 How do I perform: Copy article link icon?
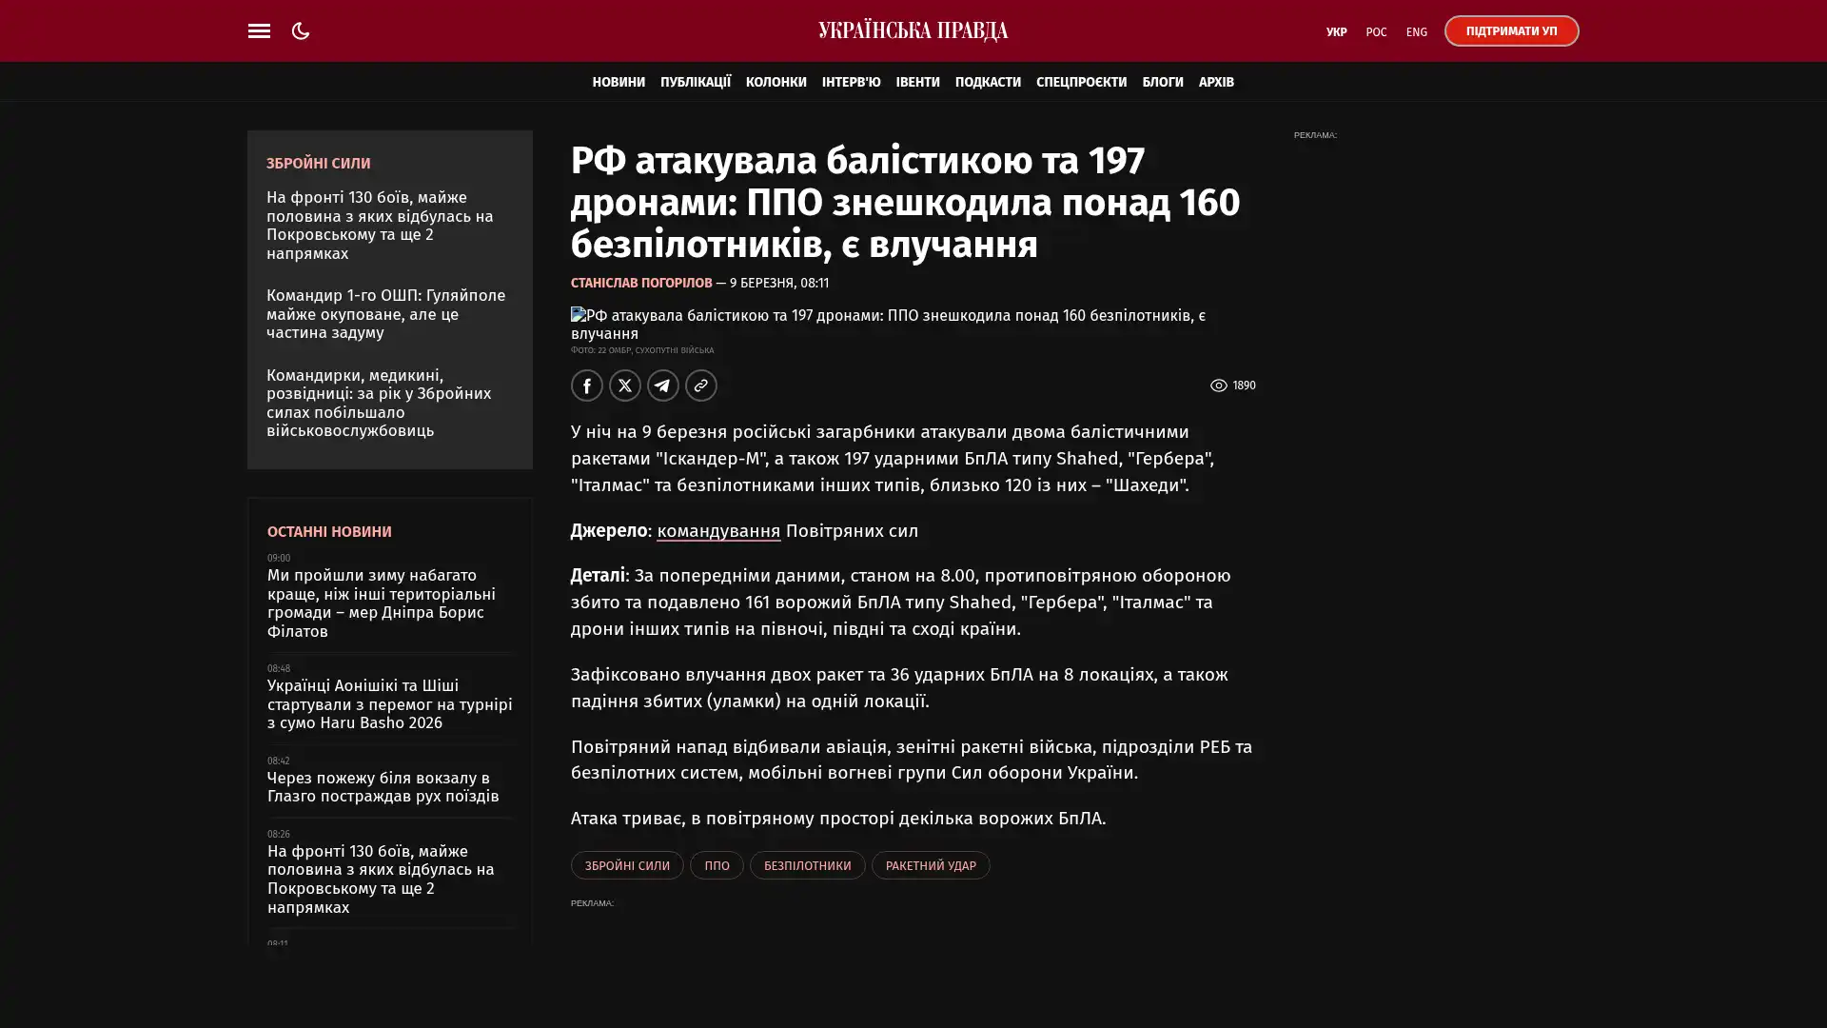(700, 385)
